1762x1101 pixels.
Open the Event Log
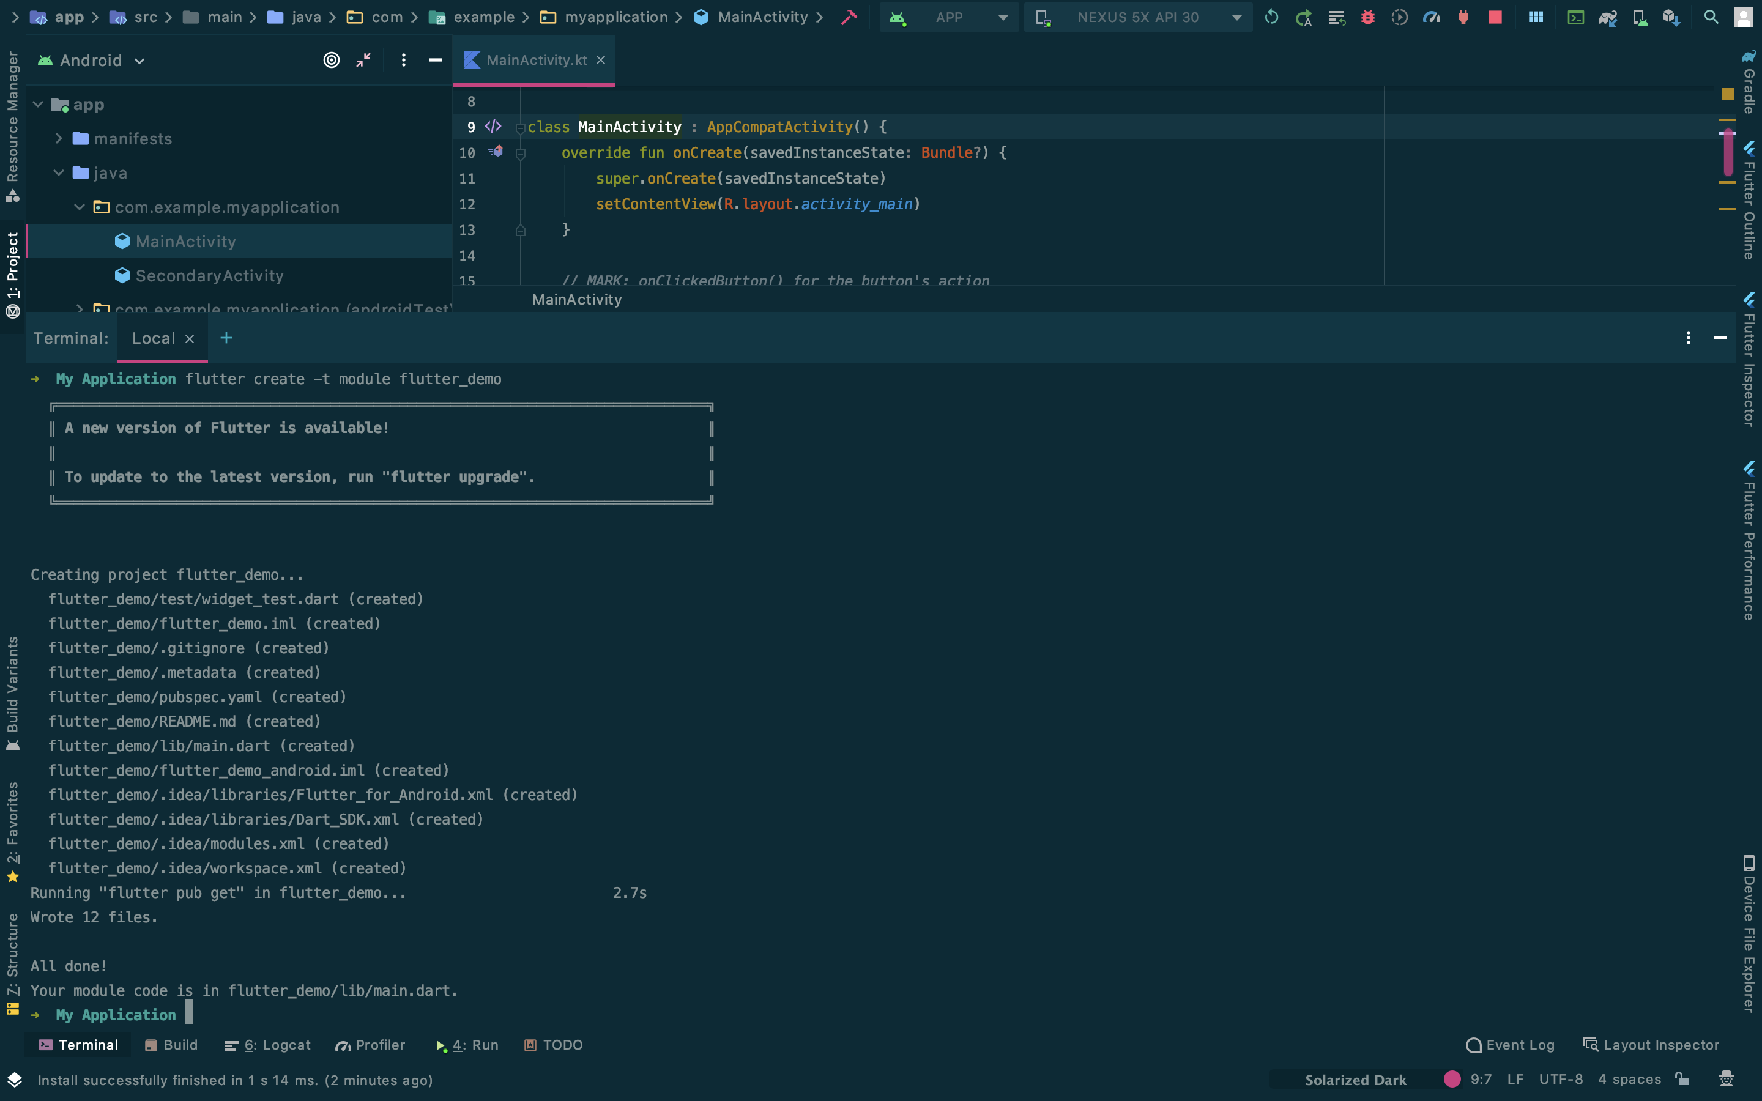pyautogui.click(x=1510, y=1044)
